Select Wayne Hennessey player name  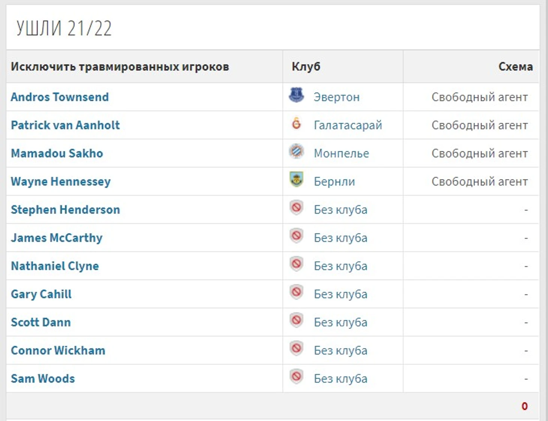(x=61, y=182)
